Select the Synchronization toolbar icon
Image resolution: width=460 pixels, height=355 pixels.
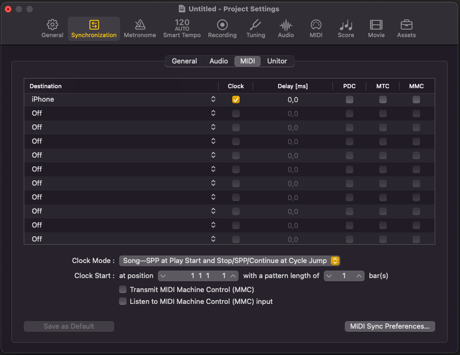(94, 29)
